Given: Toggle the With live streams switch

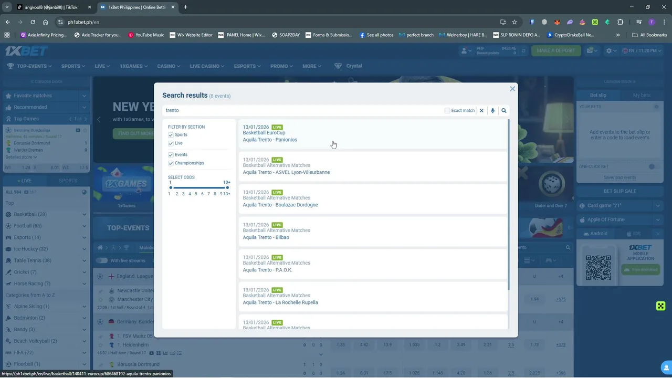Looking at the screenshot, I should click(x=101, y=260).
